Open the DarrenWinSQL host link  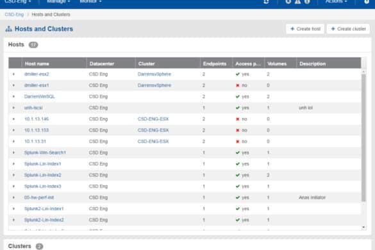(x=40, y=97)
